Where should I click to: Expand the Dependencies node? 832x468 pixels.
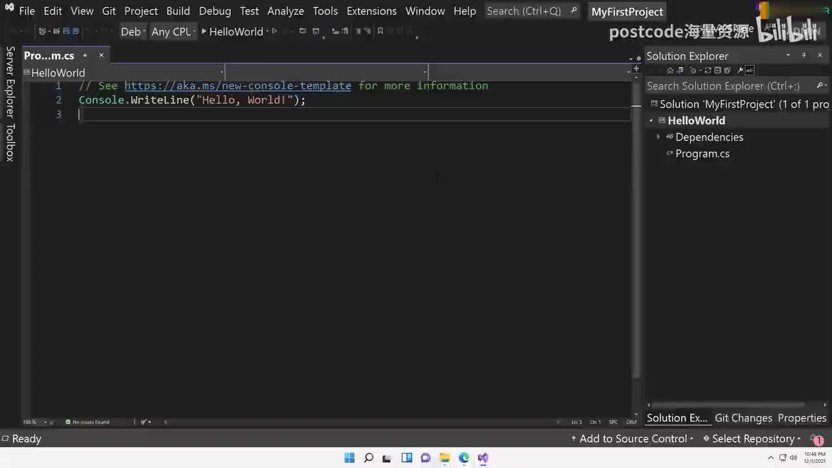658,137
